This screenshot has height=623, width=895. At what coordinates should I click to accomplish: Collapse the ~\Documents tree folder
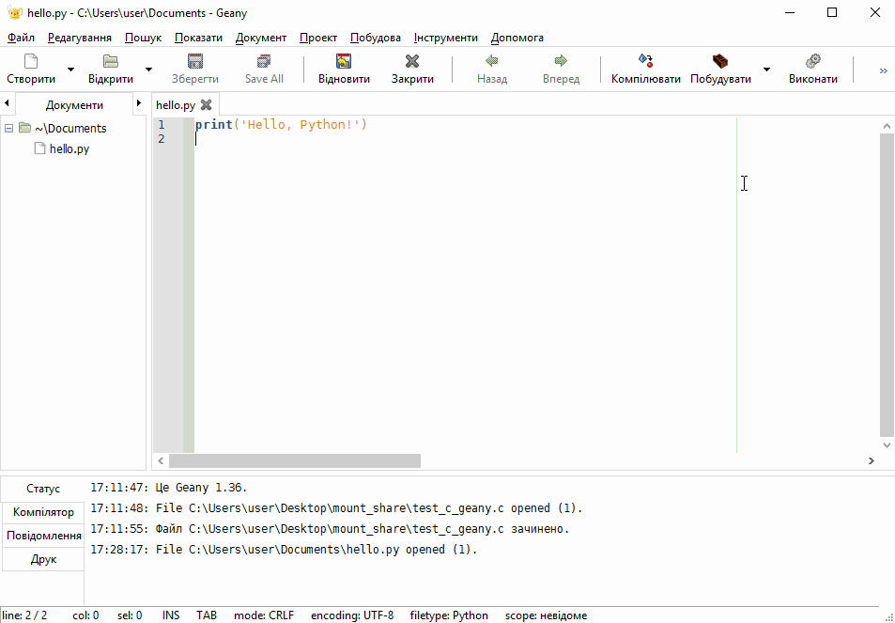point(8,128)
